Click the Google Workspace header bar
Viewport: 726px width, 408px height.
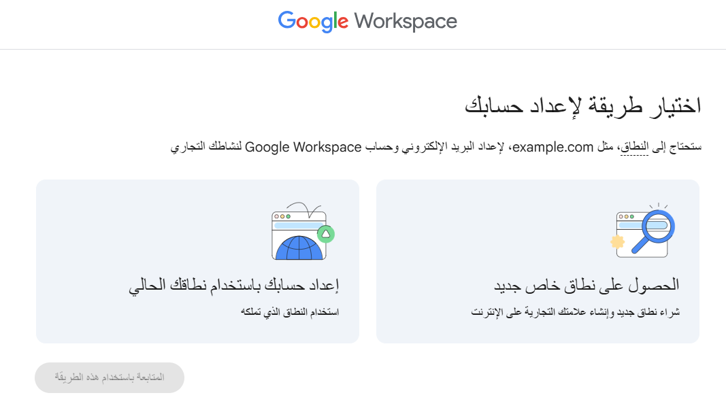point(363,21)
